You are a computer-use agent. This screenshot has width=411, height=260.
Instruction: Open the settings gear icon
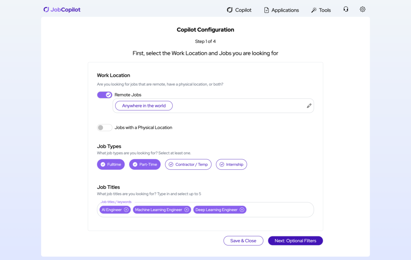362,9
